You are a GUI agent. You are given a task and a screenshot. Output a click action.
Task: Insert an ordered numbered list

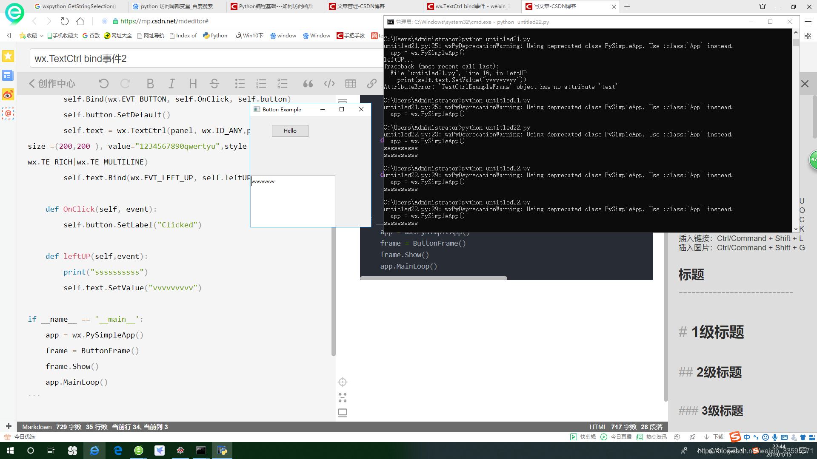click(261, 84)
